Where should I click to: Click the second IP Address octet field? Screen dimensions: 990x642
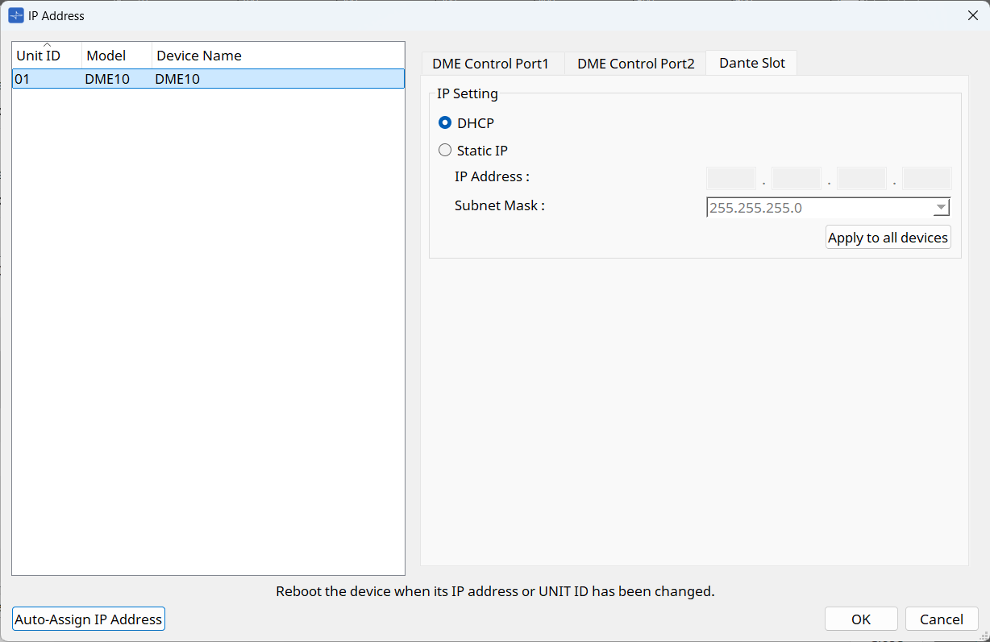[797, 178]
